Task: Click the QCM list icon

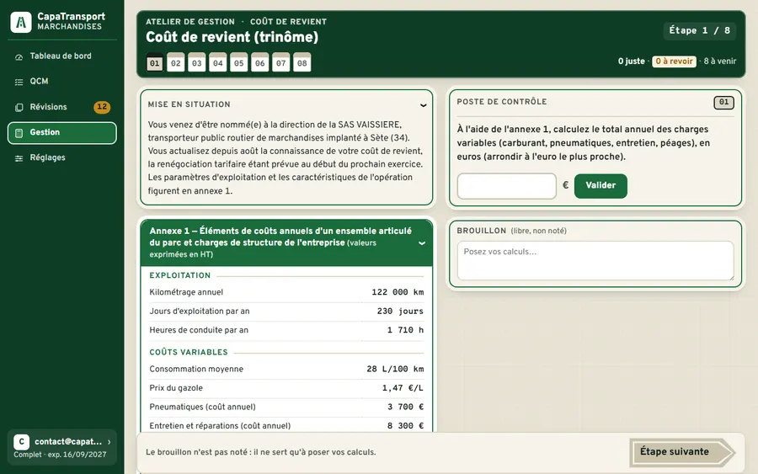Action: click(19, 83)
